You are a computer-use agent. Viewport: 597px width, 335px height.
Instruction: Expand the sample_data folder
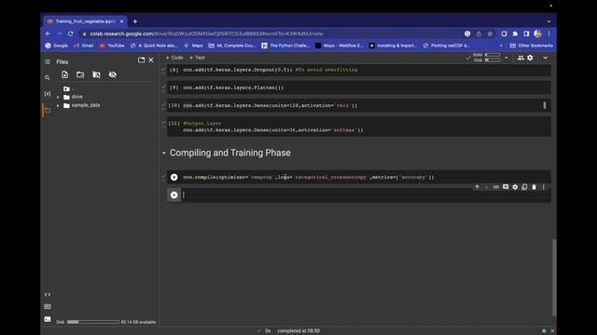[58, 105]
